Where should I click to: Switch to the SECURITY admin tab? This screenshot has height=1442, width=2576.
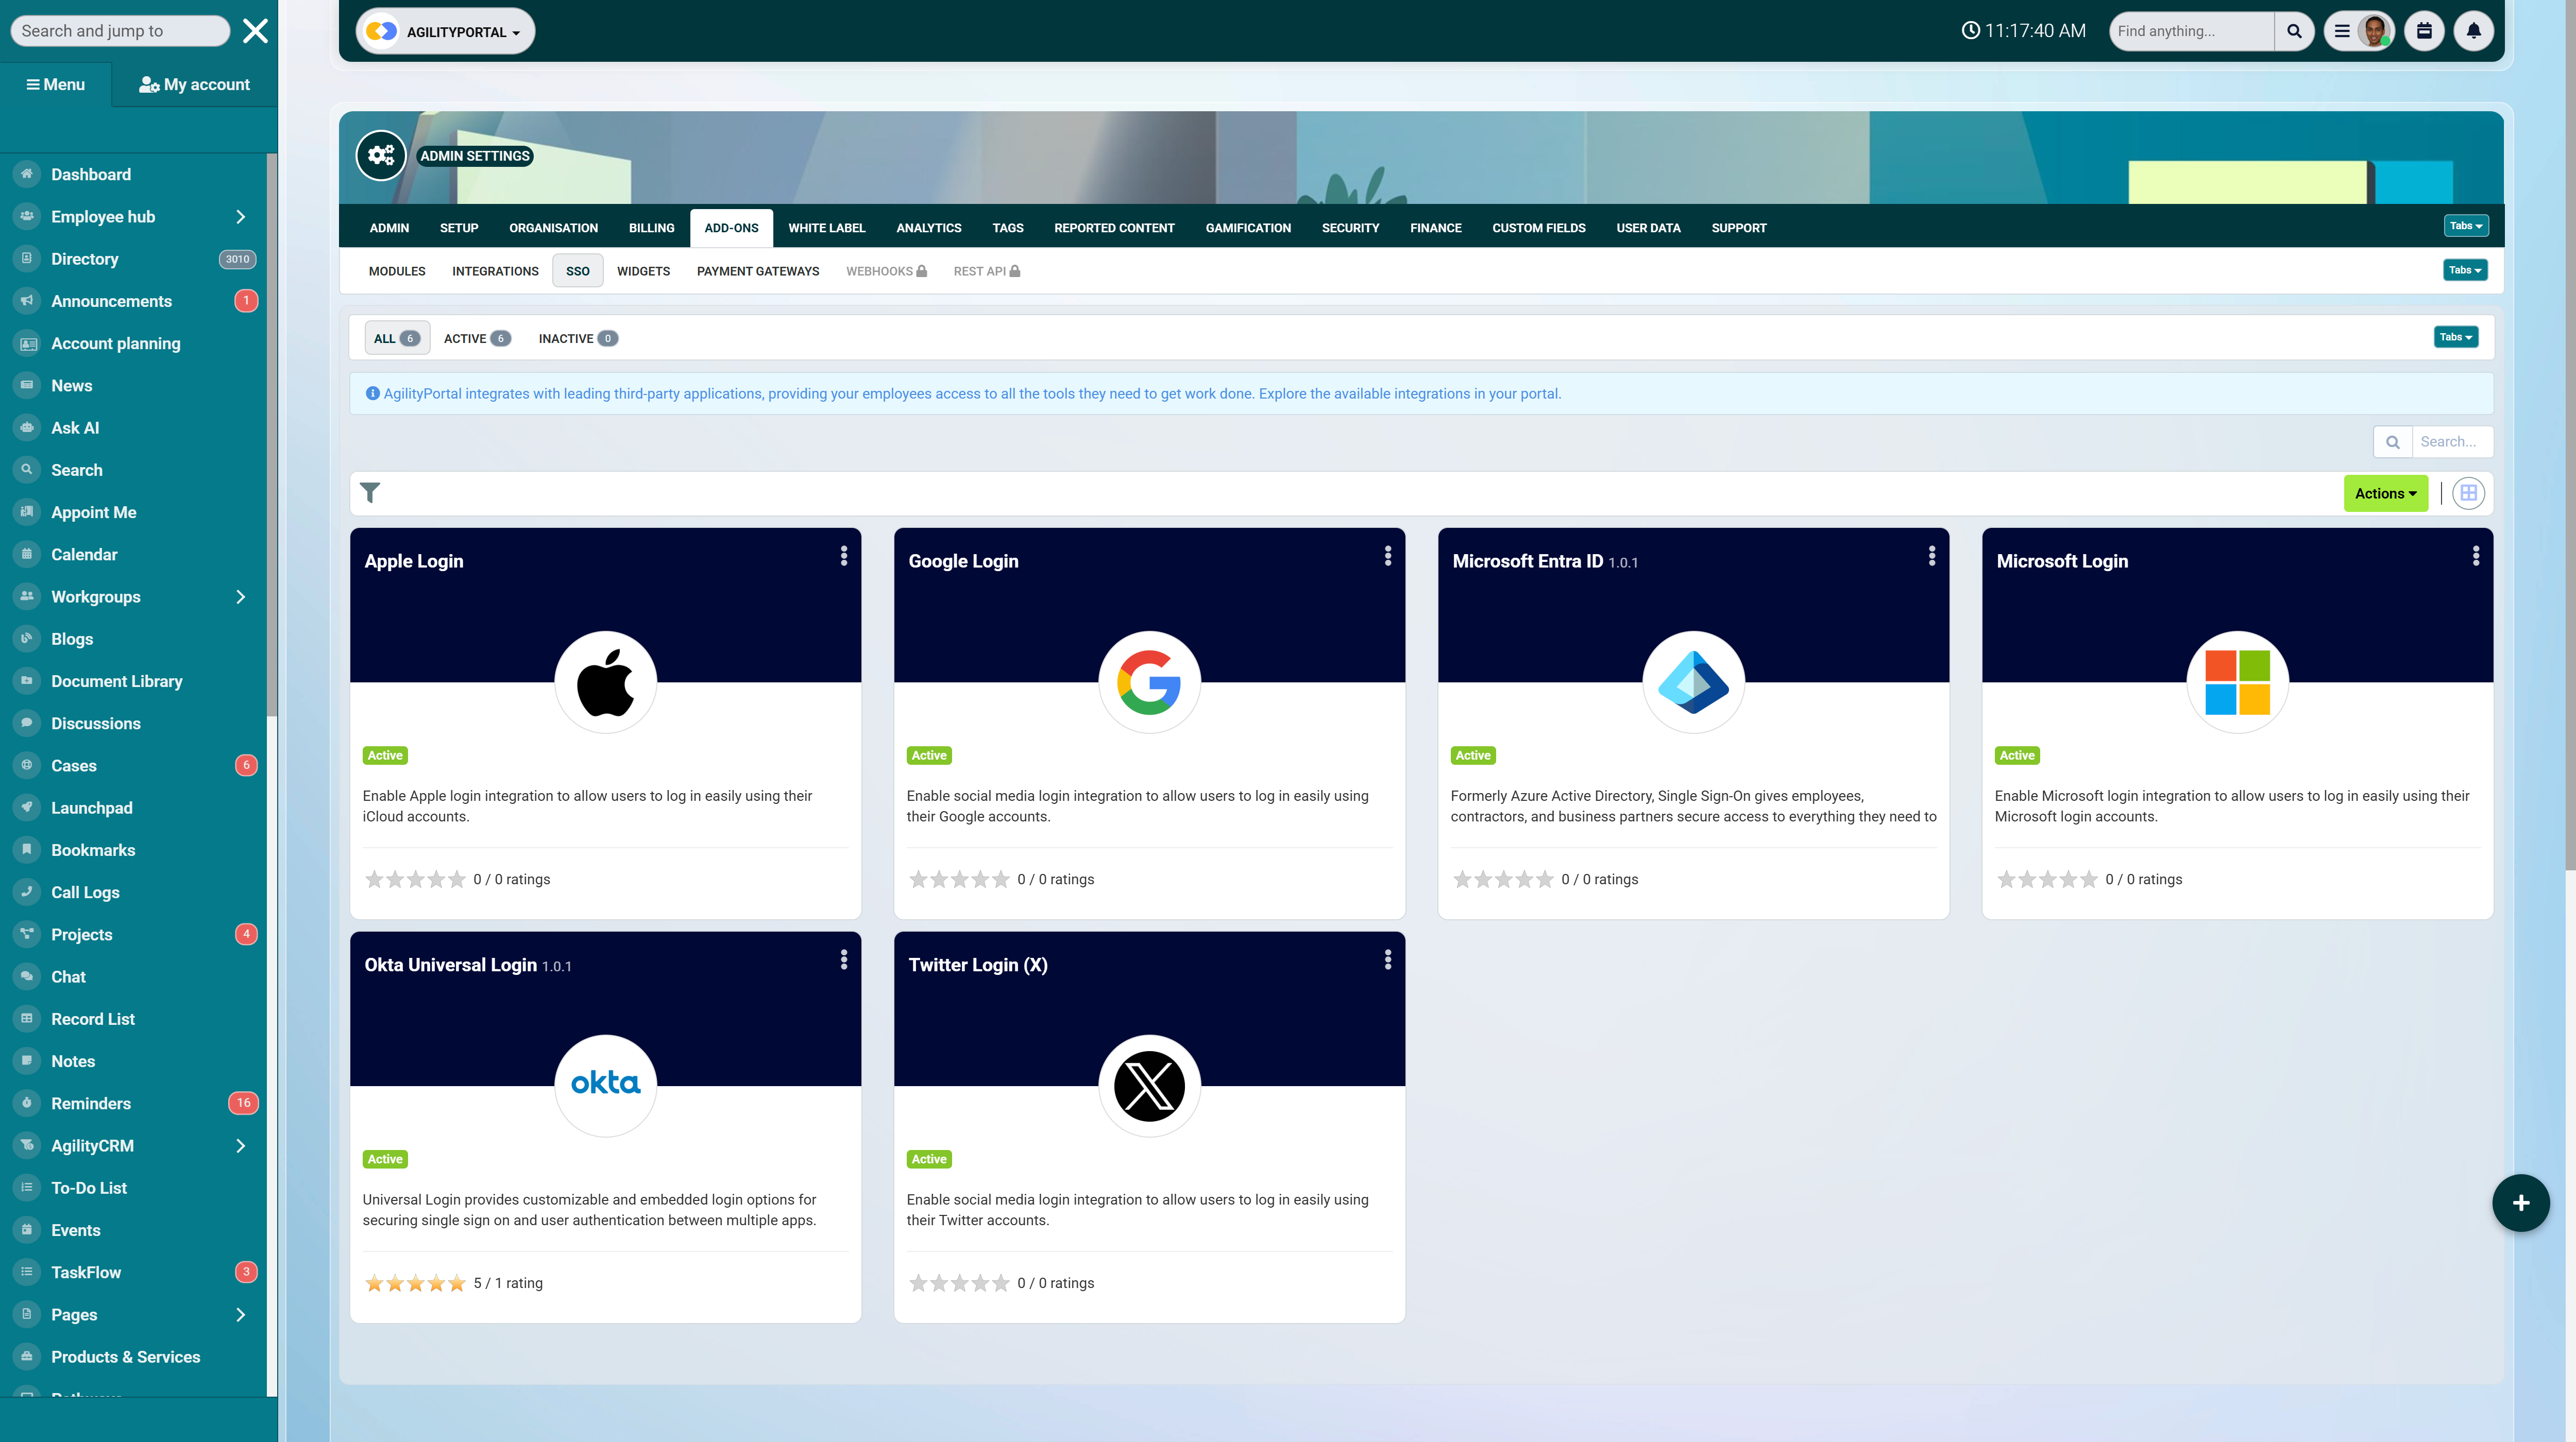click(1350, 228)
